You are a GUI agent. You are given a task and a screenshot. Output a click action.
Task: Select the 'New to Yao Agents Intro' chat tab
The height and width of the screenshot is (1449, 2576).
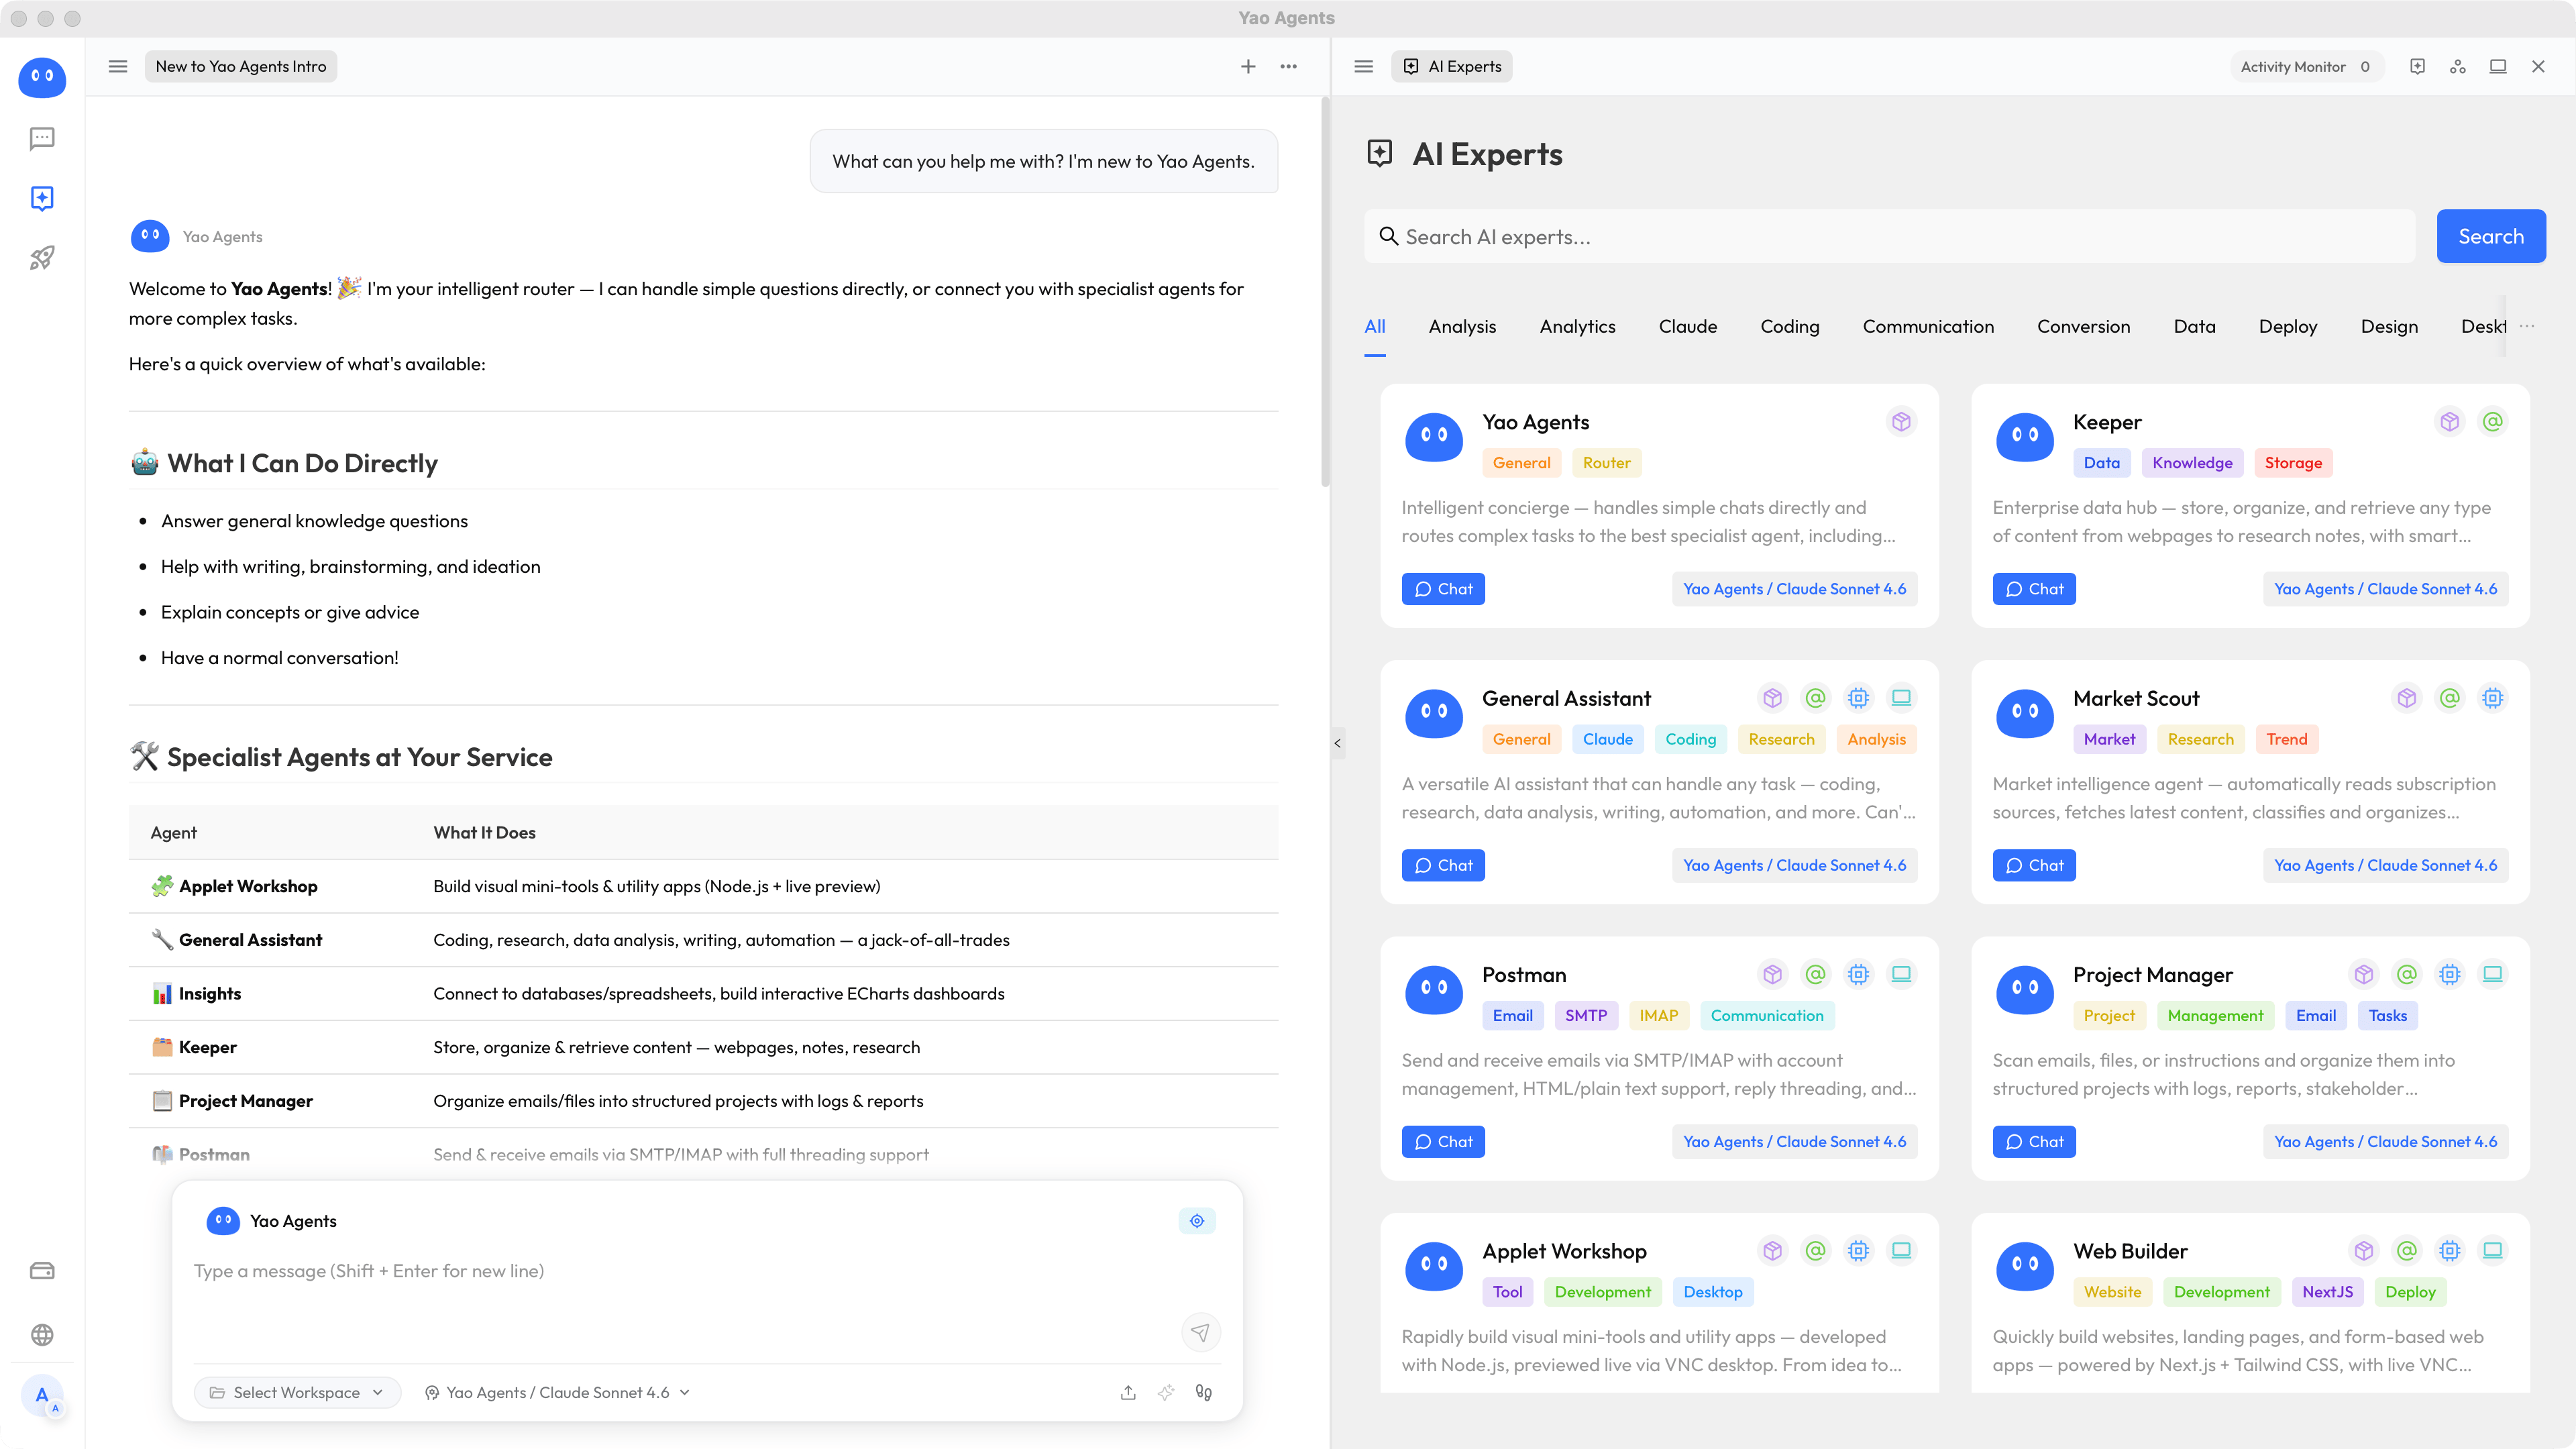(x=241, y=66)
